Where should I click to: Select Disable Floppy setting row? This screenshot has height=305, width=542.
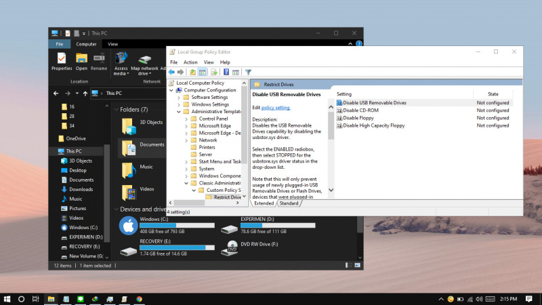(424, 118)
